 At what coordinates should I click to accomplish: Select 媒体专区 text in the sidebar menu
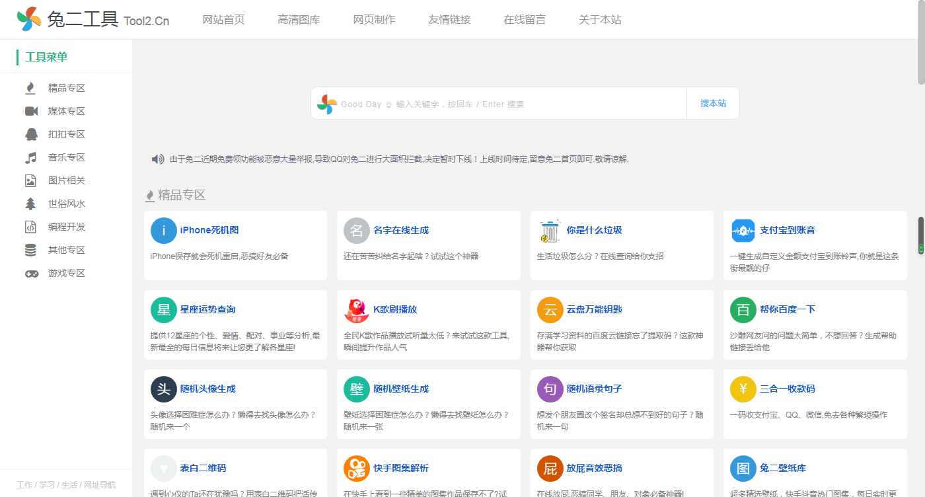[x=67, y=111]
